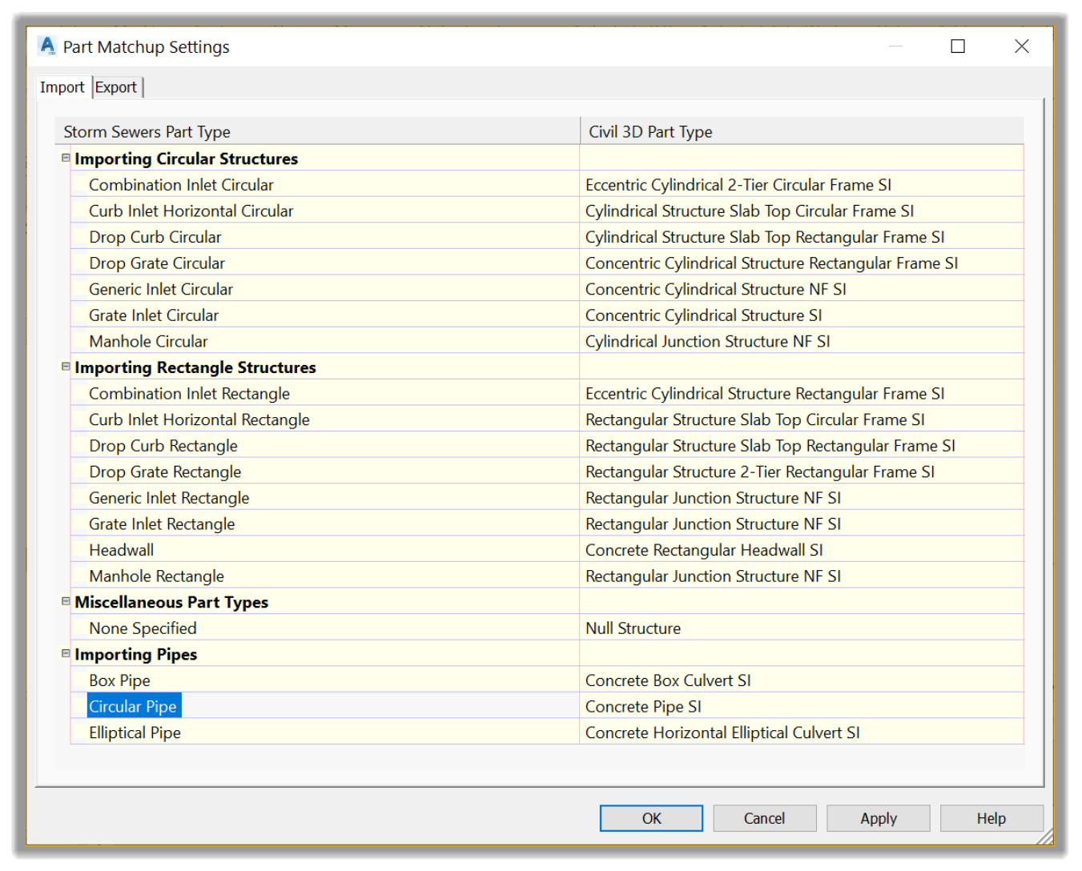This screenshot has height=871, width=1082.
Task: Click Concentric Cylindrical Structure SI for Grate Inlet Circular
Action: 802,315
